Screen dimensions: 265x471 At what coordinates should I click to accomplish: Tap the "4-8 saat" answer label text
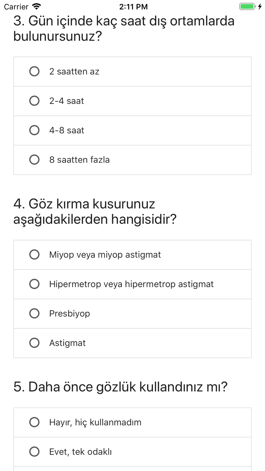(67, 131)
